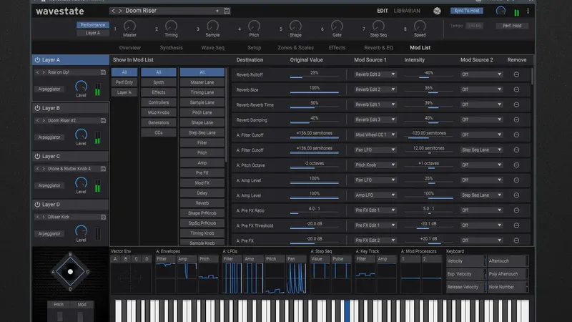572x322 pixels.
Task: Save the Layer C Drone & Stutter program
Action: 103,169
